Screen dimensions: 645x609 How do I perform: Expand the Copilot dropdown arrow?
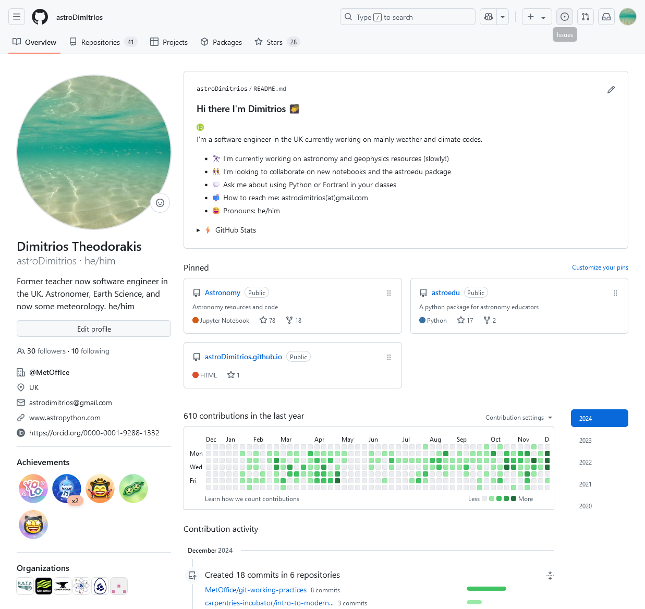[x=503, y=17]
